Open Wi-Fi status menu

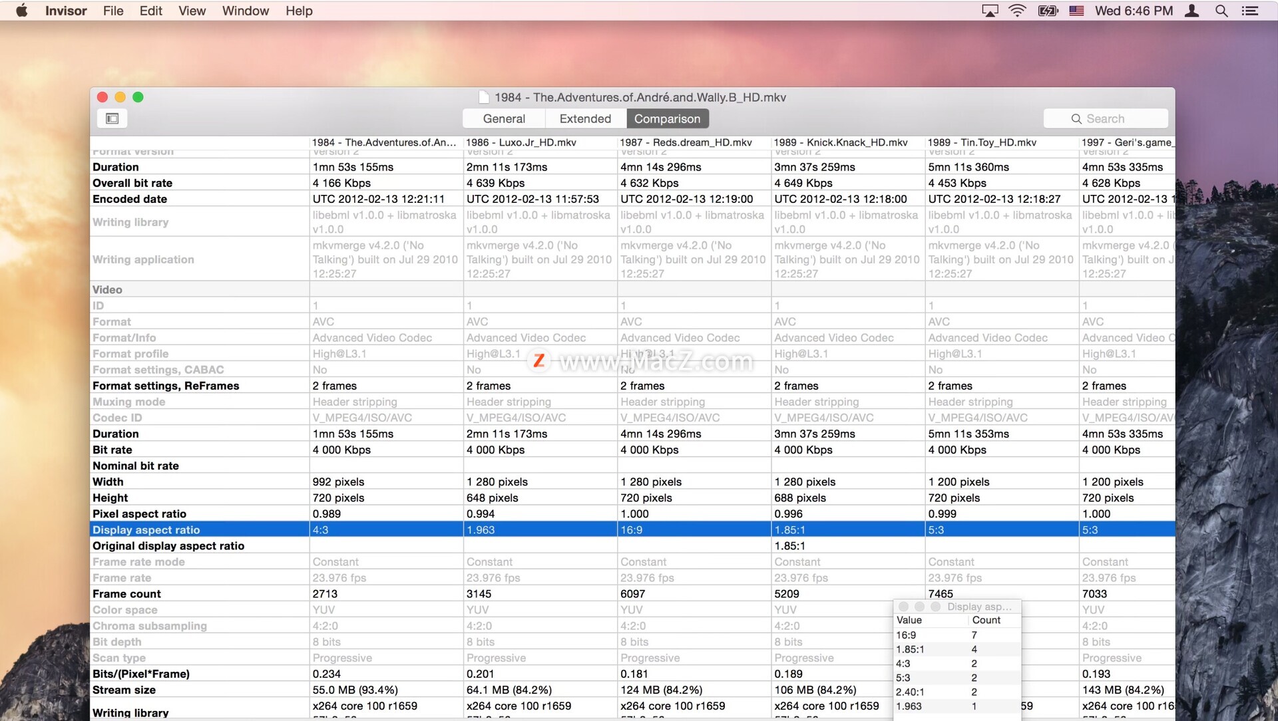(1017, 11)
